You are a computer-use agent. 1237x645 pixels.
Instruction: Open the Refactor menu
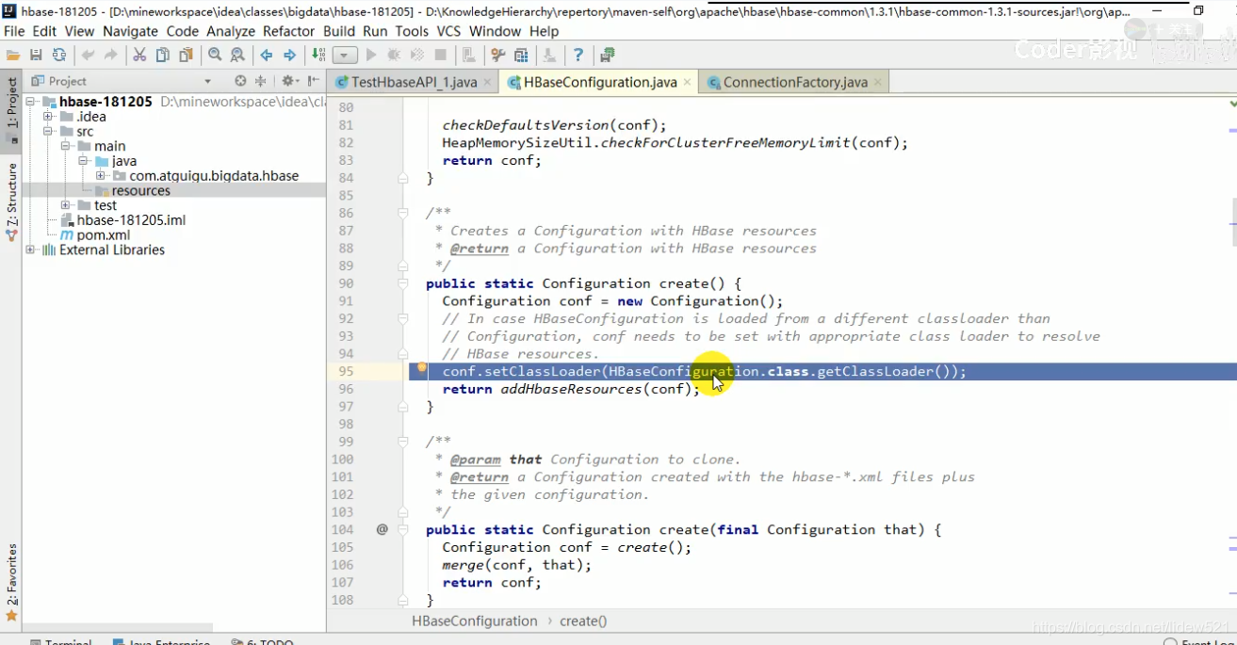click(289, 31)
